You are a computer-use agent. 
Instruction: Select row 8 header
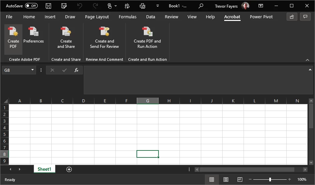tap(4, 154)
